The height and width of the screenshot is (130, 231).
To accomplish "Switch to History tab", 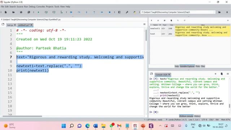I will click(197, 116).
